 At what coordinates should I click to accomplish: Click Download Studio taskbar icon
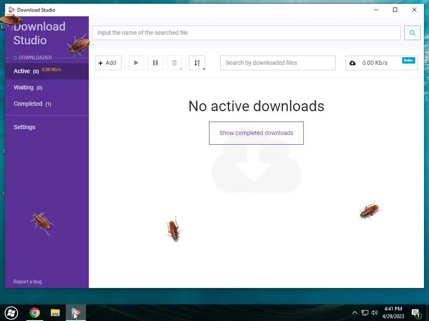point(76,313)
